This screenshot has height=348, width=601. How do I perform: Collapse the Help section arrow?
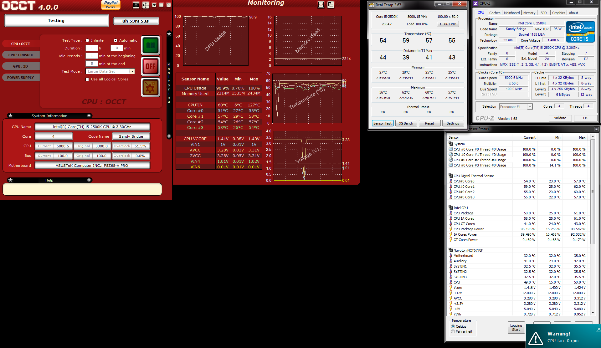pos(89,180)
